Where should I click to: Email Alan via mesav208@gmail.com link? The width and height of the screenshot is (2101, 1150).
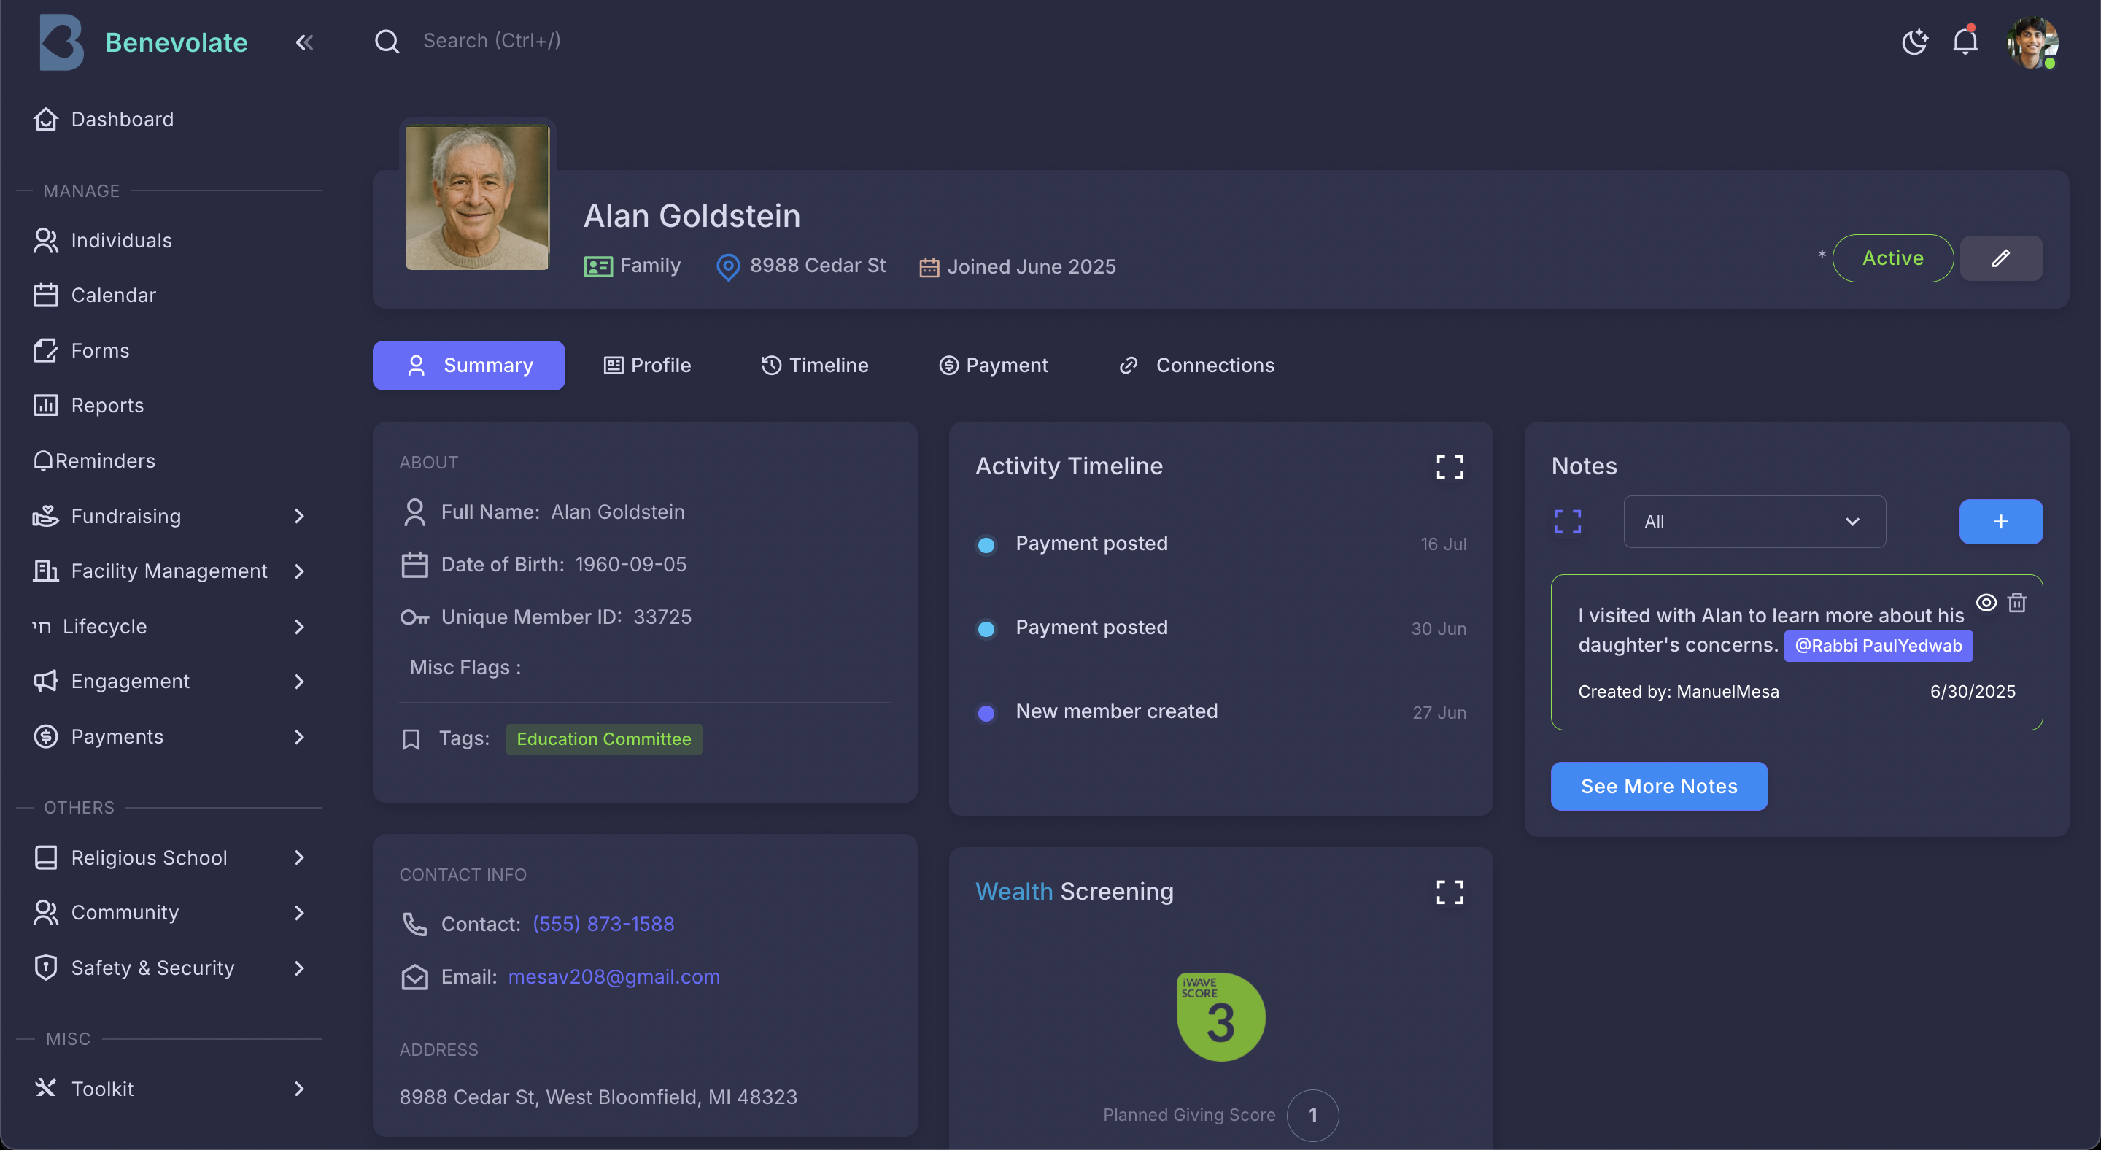click(614, 977)
